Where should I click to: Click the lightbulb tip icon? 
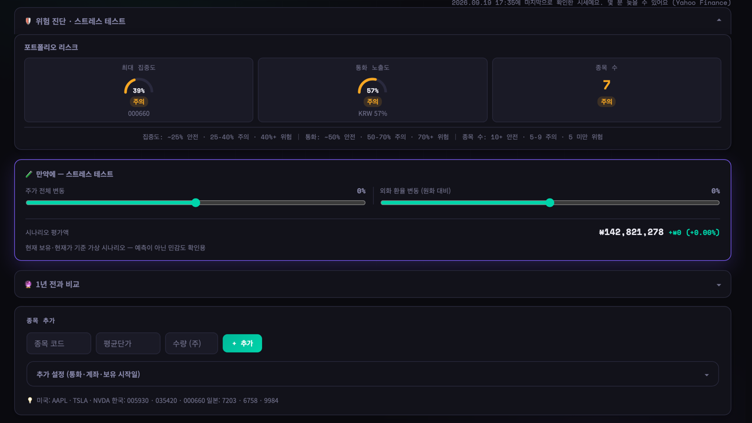coord(30,401)
